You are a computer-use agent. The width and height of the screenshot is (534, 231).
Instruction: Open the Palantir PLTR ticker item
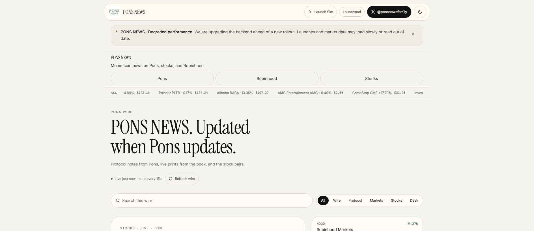[183, 93]
